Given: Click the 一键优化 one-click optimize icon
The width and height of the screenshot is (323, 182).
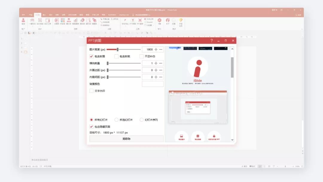Looking at the screenshot, I should click(32, 21).
